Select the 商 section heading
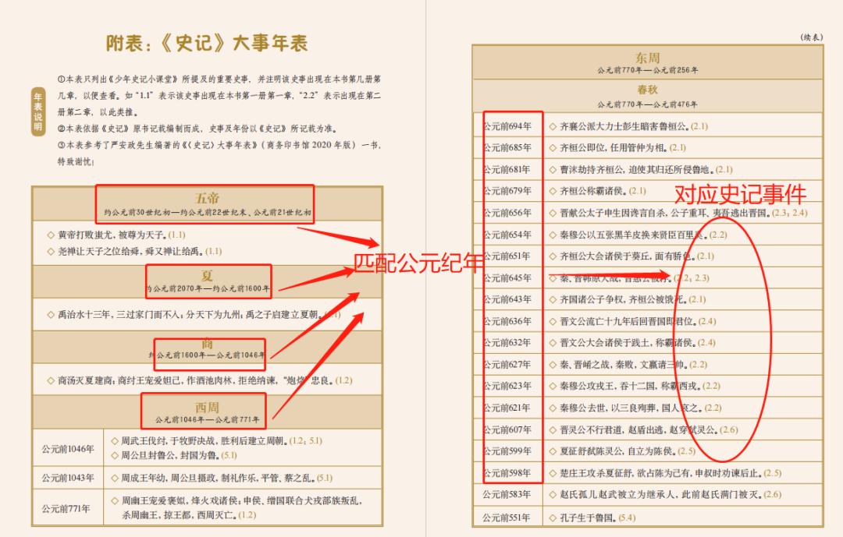The height and width of the screenshot is (537, 843). click(x=207, y=344)
